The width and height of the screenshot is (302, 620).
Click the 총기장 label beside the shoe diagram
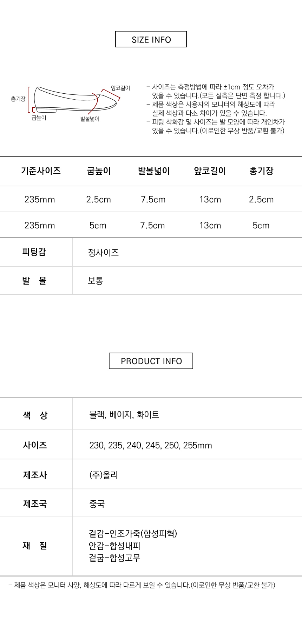click(18, 99)
